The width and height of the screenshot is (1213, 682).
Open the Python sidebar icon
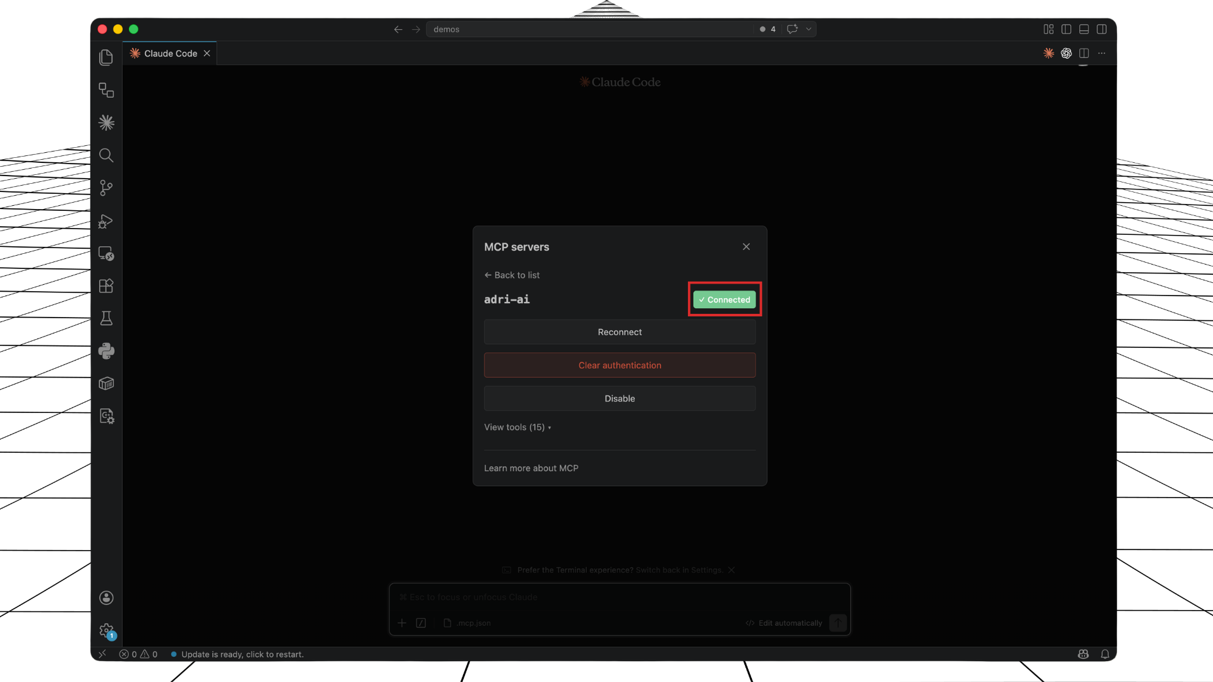(106, 351)
